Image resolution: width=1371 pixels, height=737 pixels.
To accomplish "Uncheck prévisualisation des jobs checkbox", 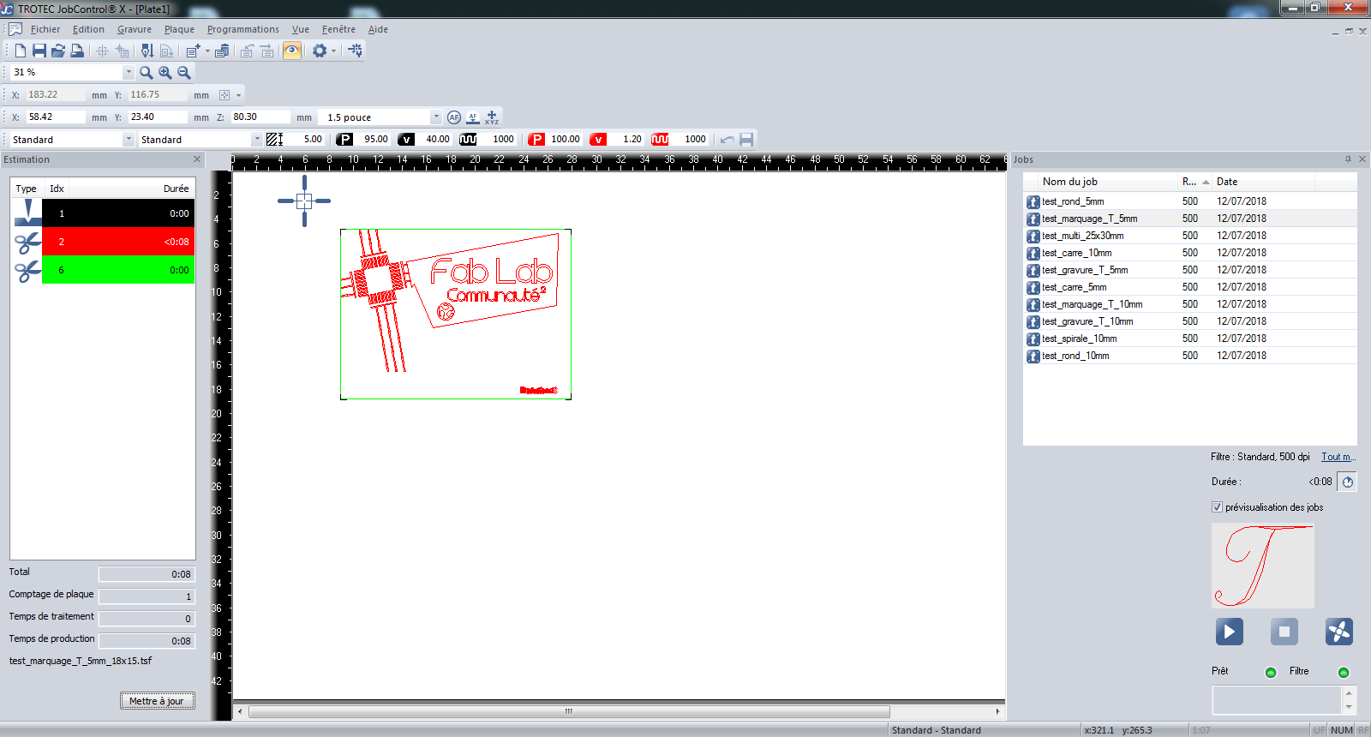I will (x=1217, y=507).
